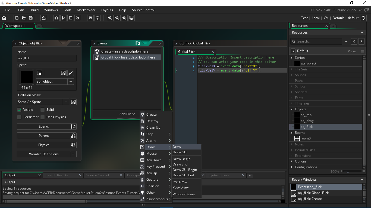Screen dimensions: 371x208
Task: Reset workspace zoom
Action: [117, 18]
